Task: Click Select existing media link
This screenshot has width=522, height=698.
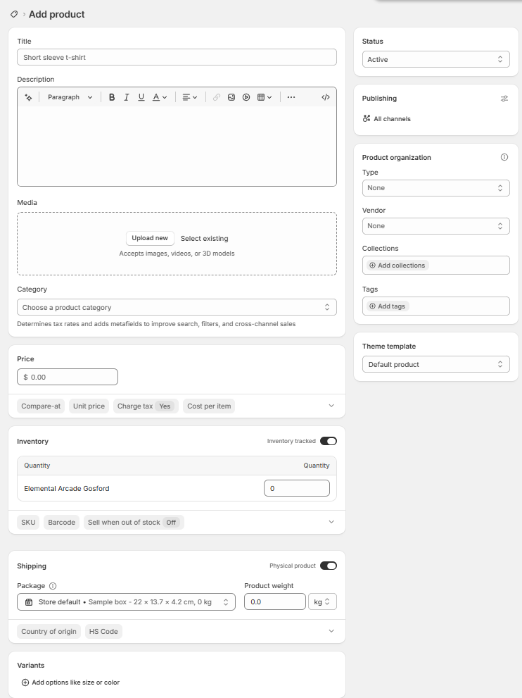Action: 204,239
